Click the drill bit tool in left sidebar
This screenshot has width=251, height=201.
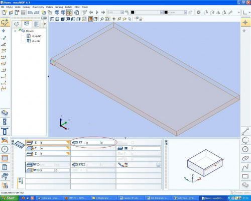[x=5, y=122]
